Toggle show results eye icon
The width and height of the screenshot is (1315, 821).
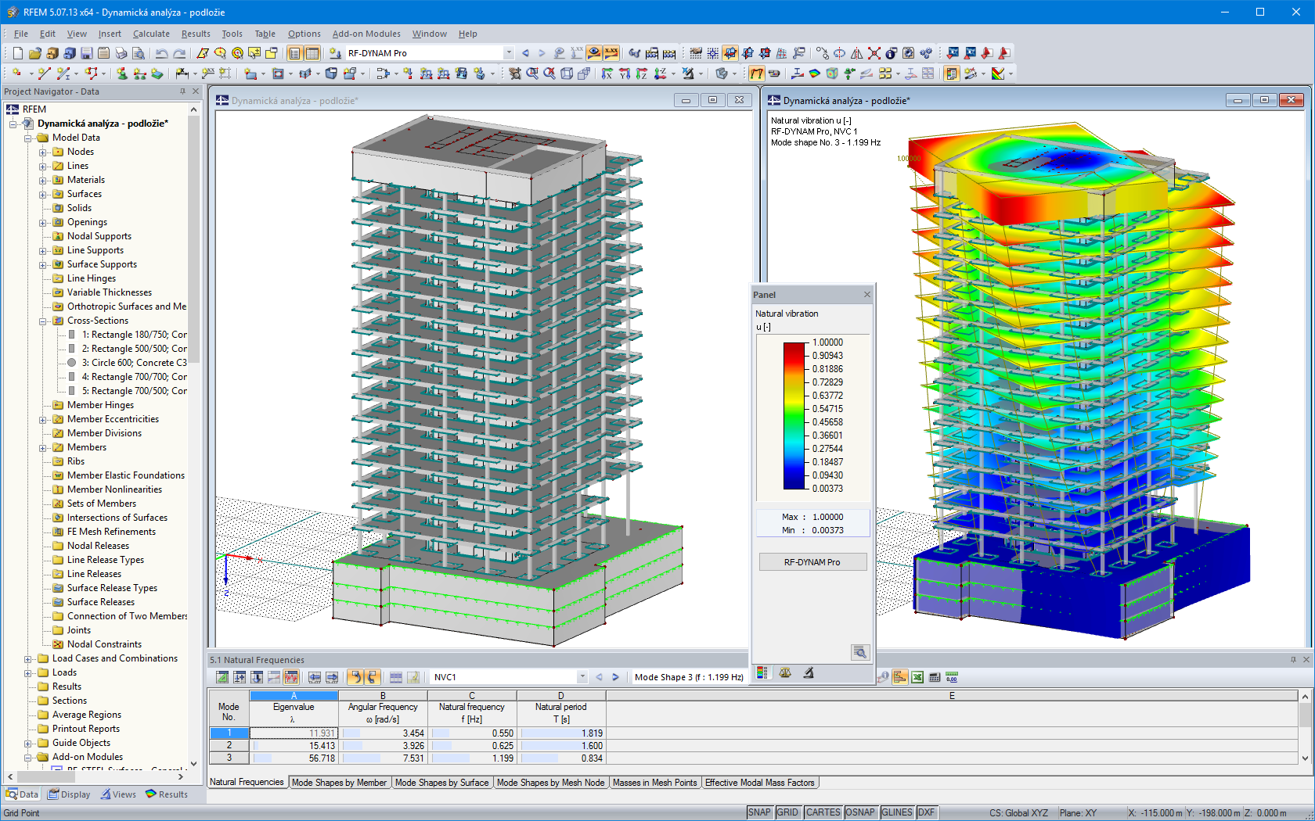pyautogui.click(x=594, y=53)
